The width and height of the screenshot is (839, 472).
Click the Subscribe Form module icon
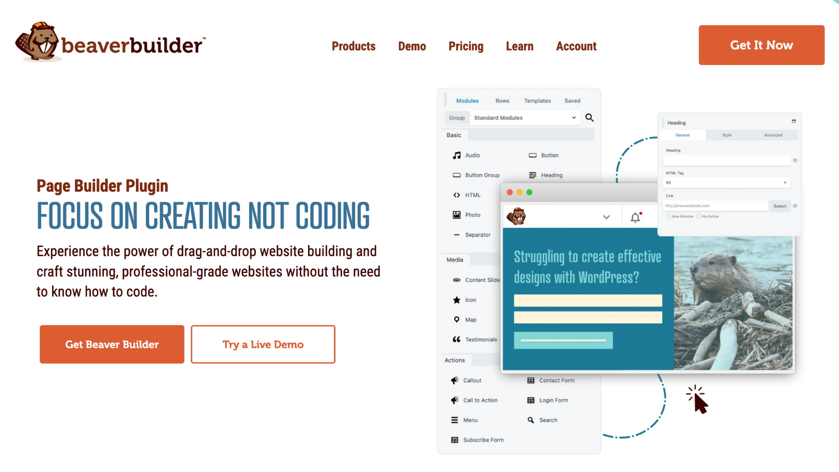pyautogui.click(x=455, y=440)
